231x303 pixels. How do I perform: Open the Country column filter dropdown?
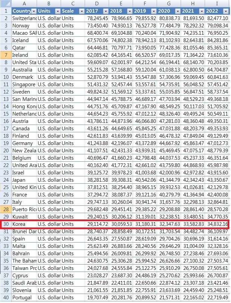click(34, 11)
